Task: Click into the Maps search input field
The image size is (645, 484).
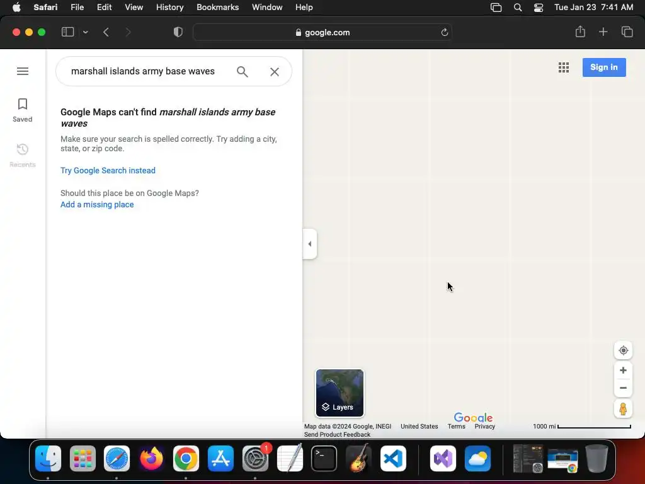Action: coord(143,71)
